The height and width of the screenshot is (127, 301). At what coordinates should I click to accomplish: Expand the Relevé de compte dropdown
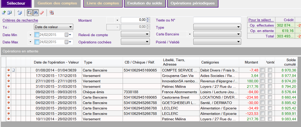coord(135,34)
